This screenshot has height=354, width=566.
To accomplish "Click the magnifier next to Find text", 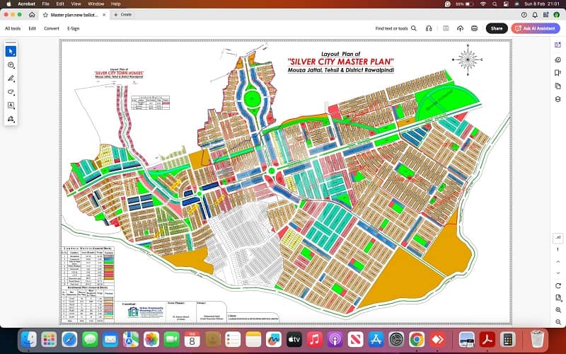I will [414, 28].
